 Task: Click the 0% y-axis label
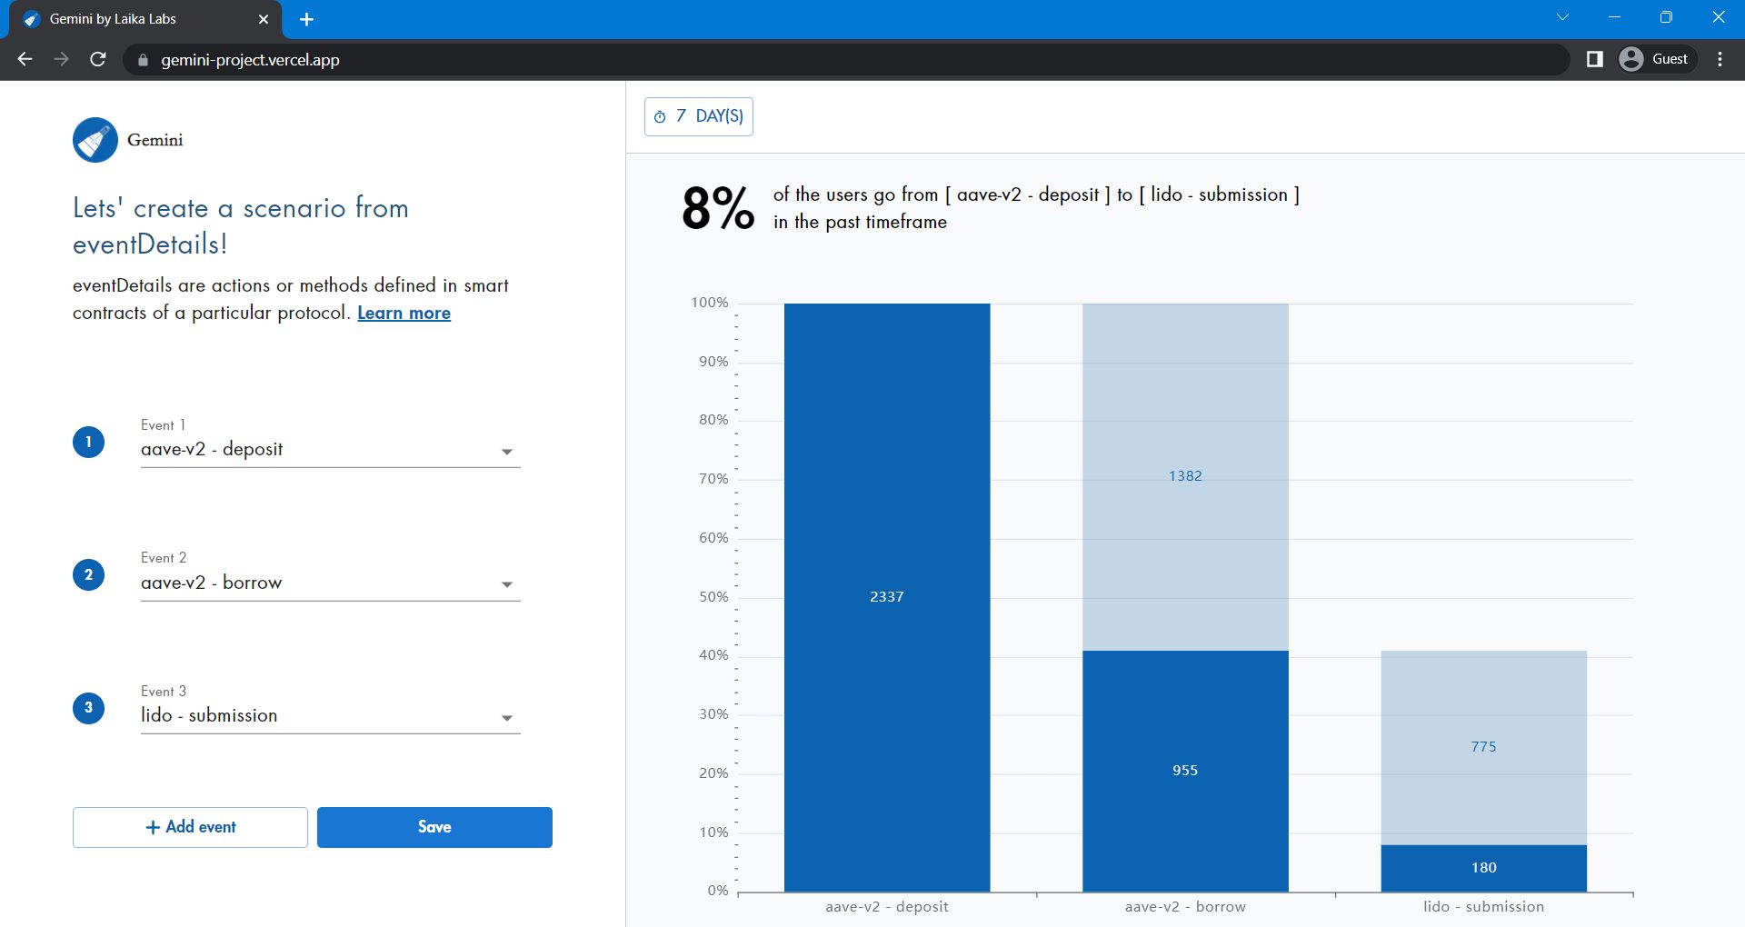point(718,891)
